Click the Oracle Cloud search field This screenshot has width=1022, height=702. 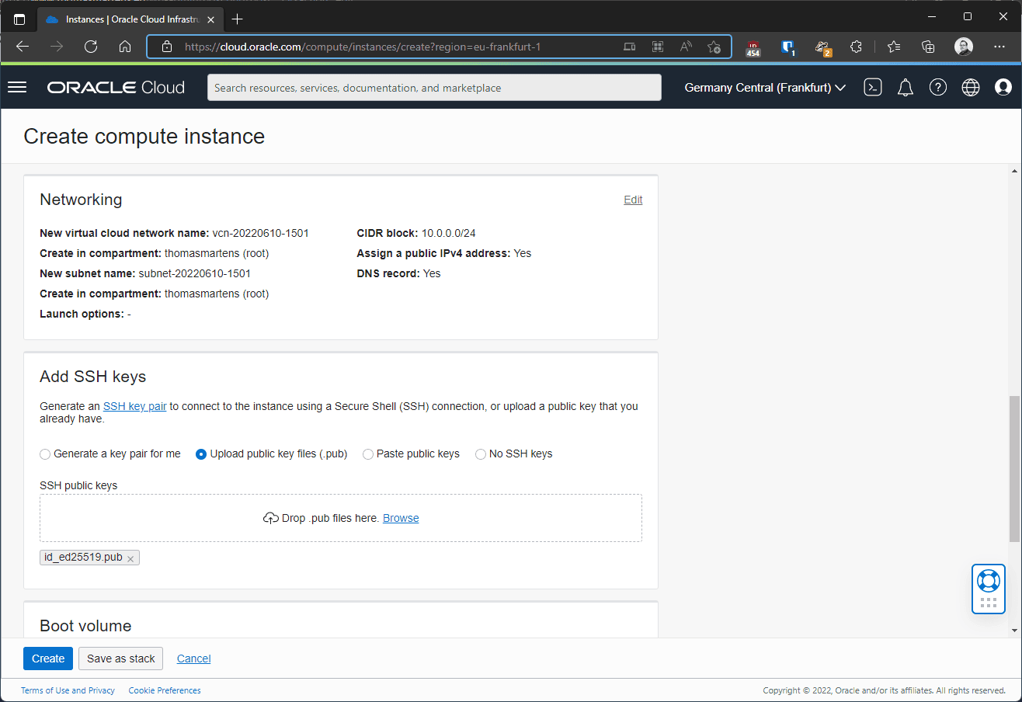point(434,88)
